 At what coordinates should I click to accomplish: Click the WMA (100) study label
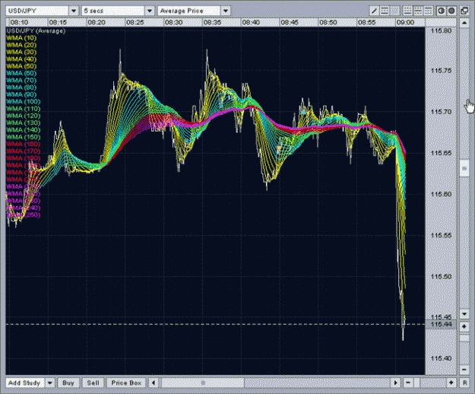click(x=23, y=101)
